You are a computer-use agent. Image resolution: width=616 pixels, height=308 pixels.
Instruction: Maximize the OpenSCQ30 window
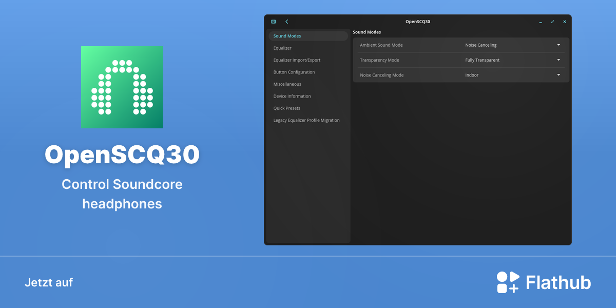pyautogui.click(x=552, y=22)
